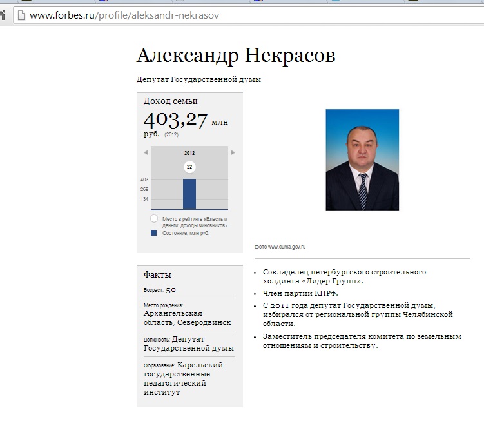
Task: Click the page icon in the address bar
Action: click(x=21, y=15)
